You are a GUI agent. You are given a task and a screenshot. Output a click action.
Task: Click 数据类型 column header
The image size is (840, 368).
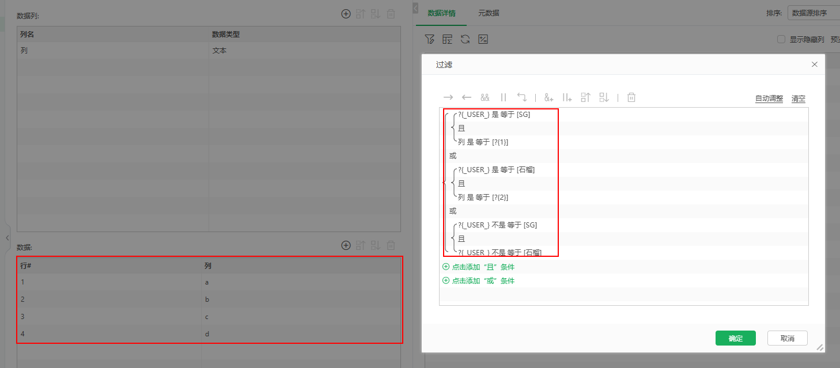point(305,35)
